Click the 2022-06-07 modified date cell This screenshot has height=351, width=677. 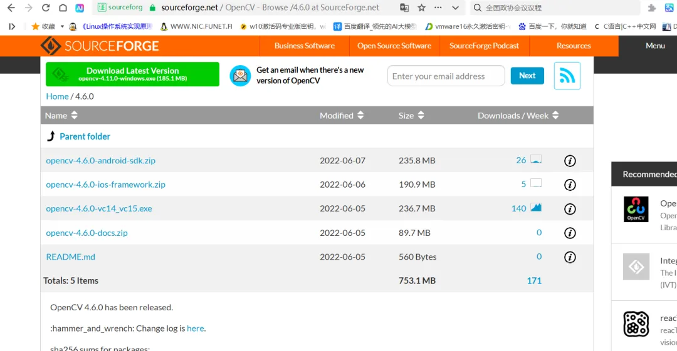click(342, 160)
